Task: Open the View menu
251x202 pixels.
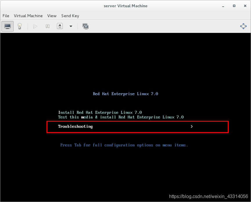Action: click(52, 16)
